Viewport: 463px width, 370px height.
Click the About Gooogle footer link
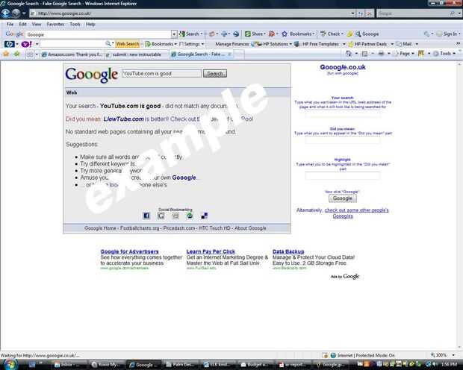pos(250,228)
